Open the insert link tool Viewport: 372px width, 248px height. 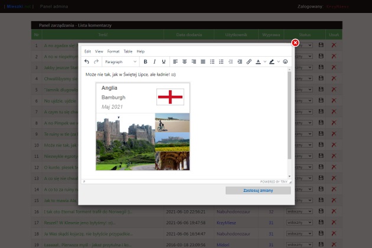249,61
